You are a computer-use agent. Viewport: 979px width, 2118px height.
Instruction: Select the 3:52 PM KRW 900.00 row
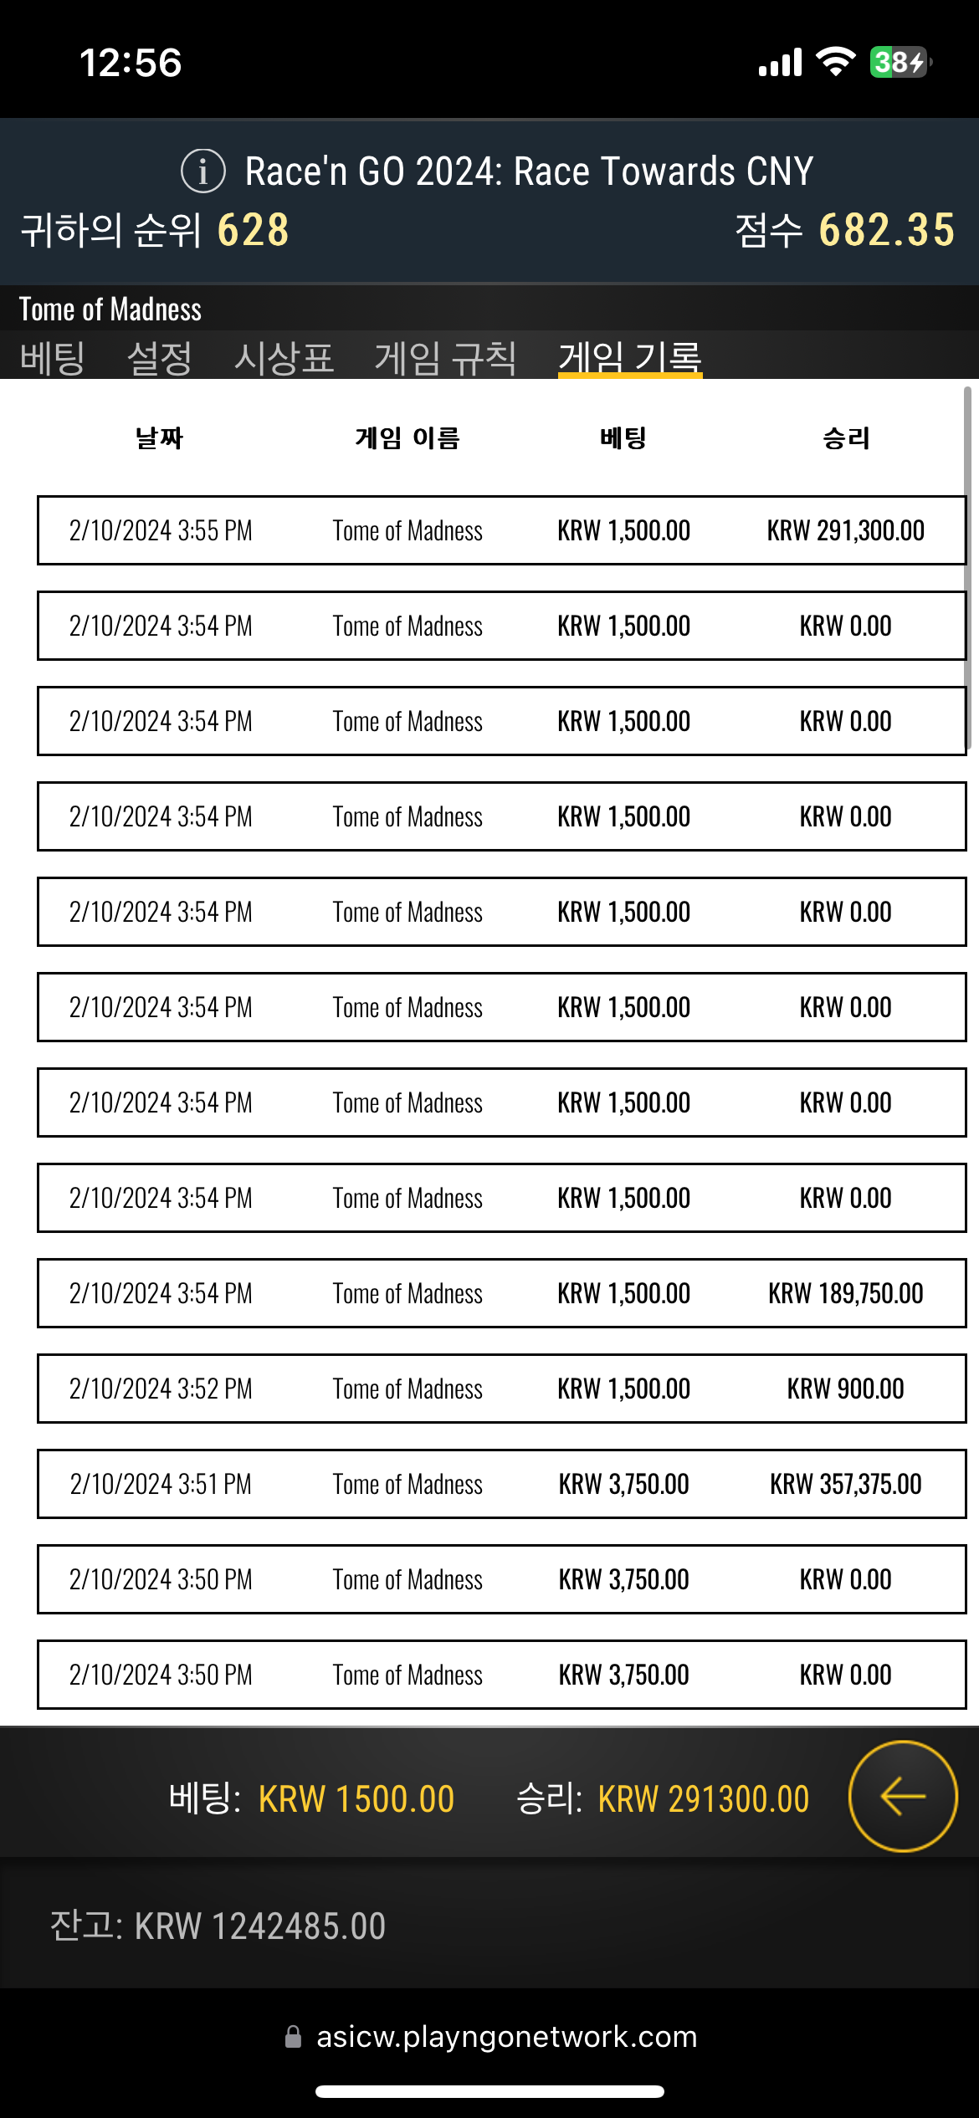coord(501,1389)
